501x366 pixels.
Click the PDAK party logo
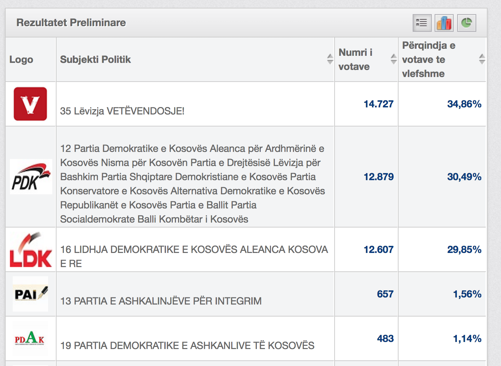30,338
